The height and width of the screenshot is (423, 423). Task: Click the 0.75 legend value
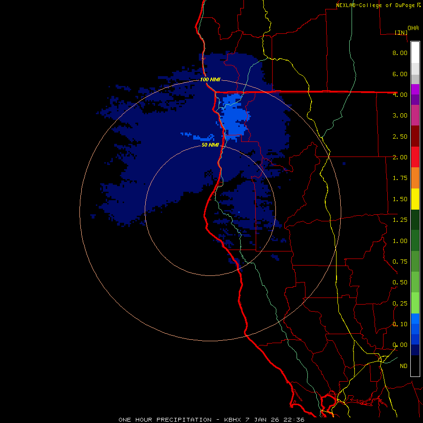click(x=400, y=262)
